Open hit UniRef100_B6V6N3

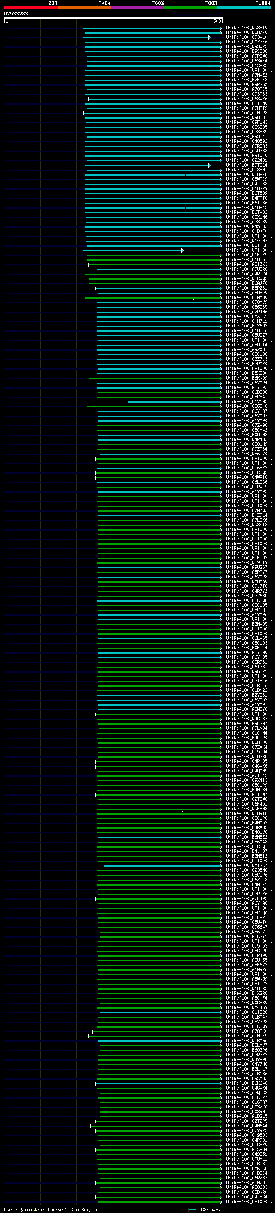247,401
